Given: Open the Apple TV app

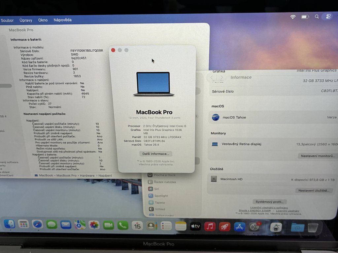Looking at the screenshot, I should coord(195,226).
